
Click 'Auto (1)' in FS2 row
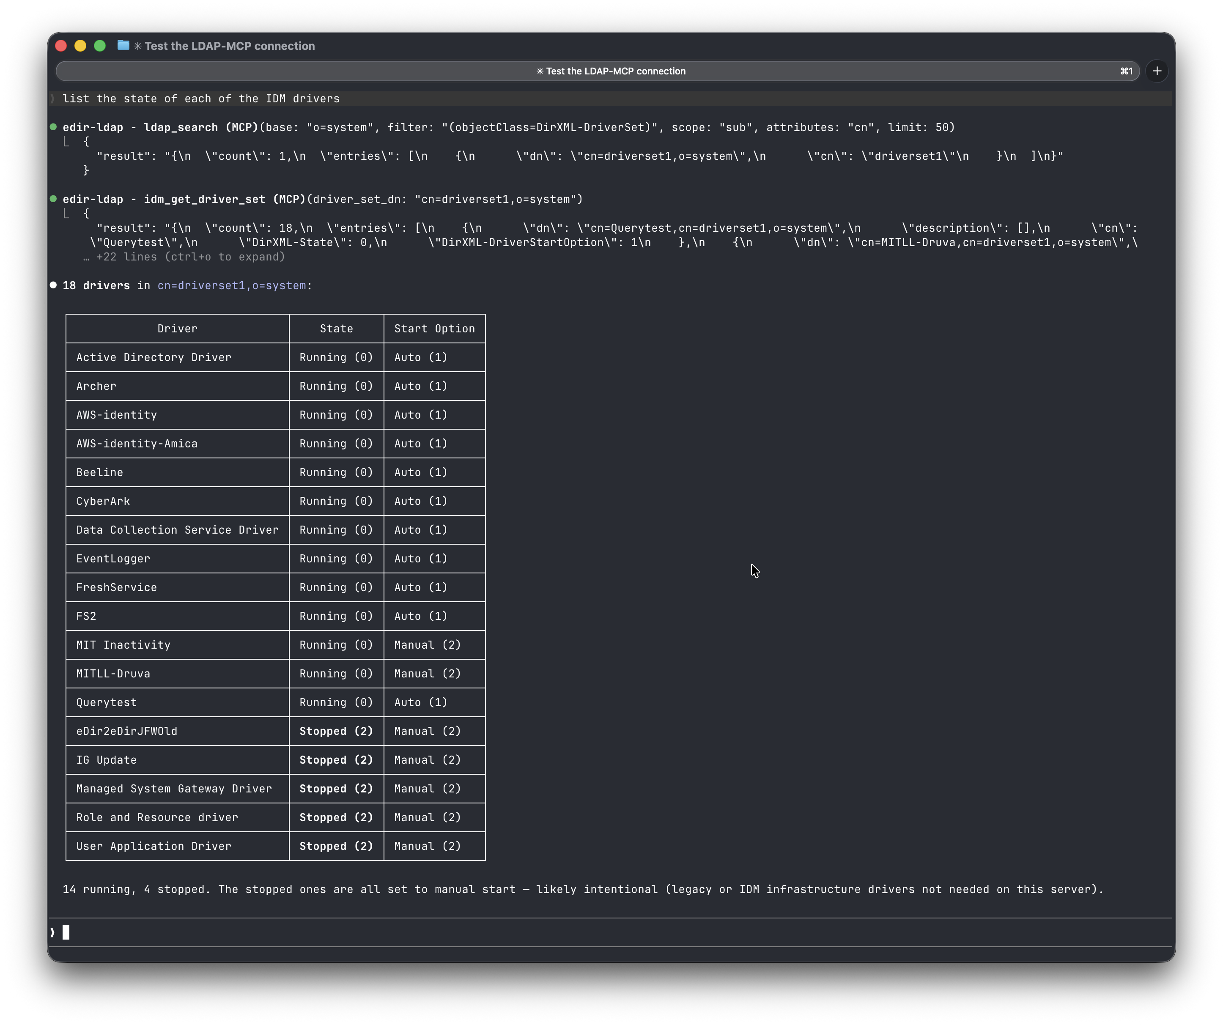420,616
